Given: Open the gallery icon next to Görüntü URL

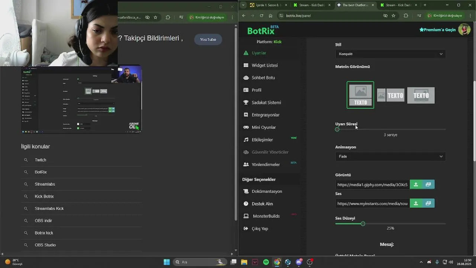Looking at the screenshot, I should (428, 185).
